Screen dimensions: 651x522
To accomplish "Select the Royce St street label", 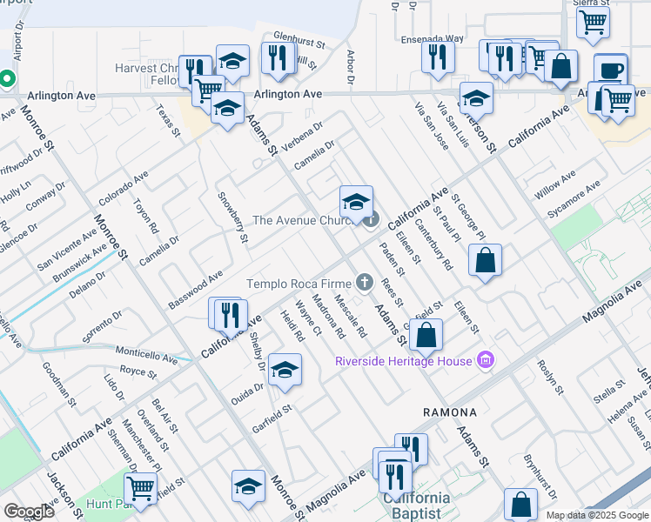I will coord(138,371).
